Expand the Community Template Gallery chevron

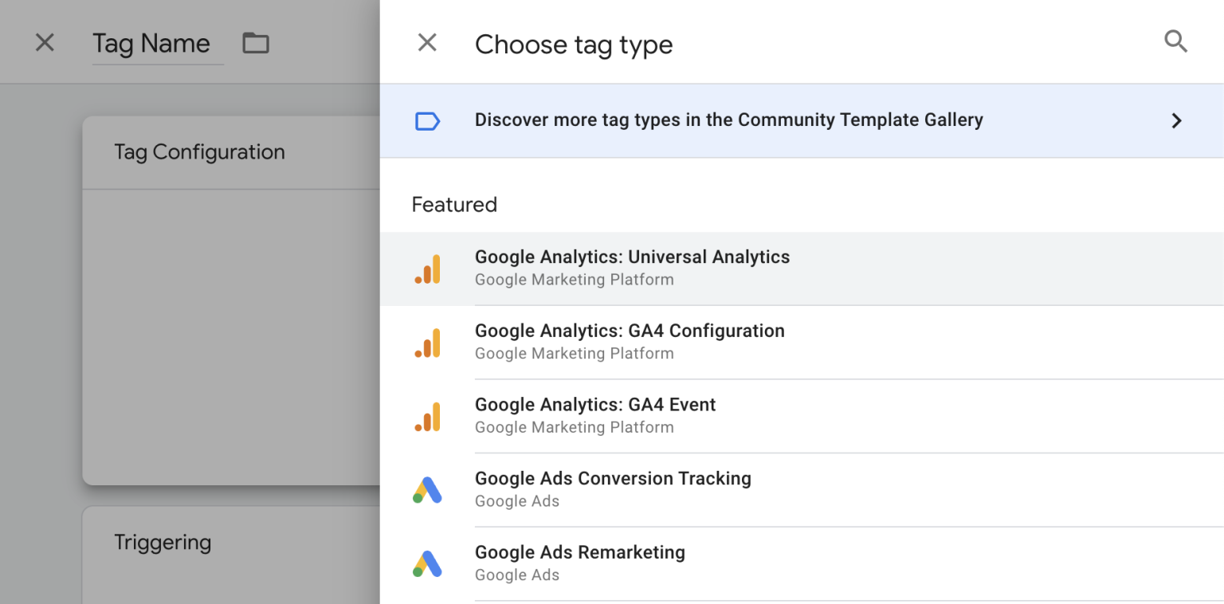tap(1176, 120)
